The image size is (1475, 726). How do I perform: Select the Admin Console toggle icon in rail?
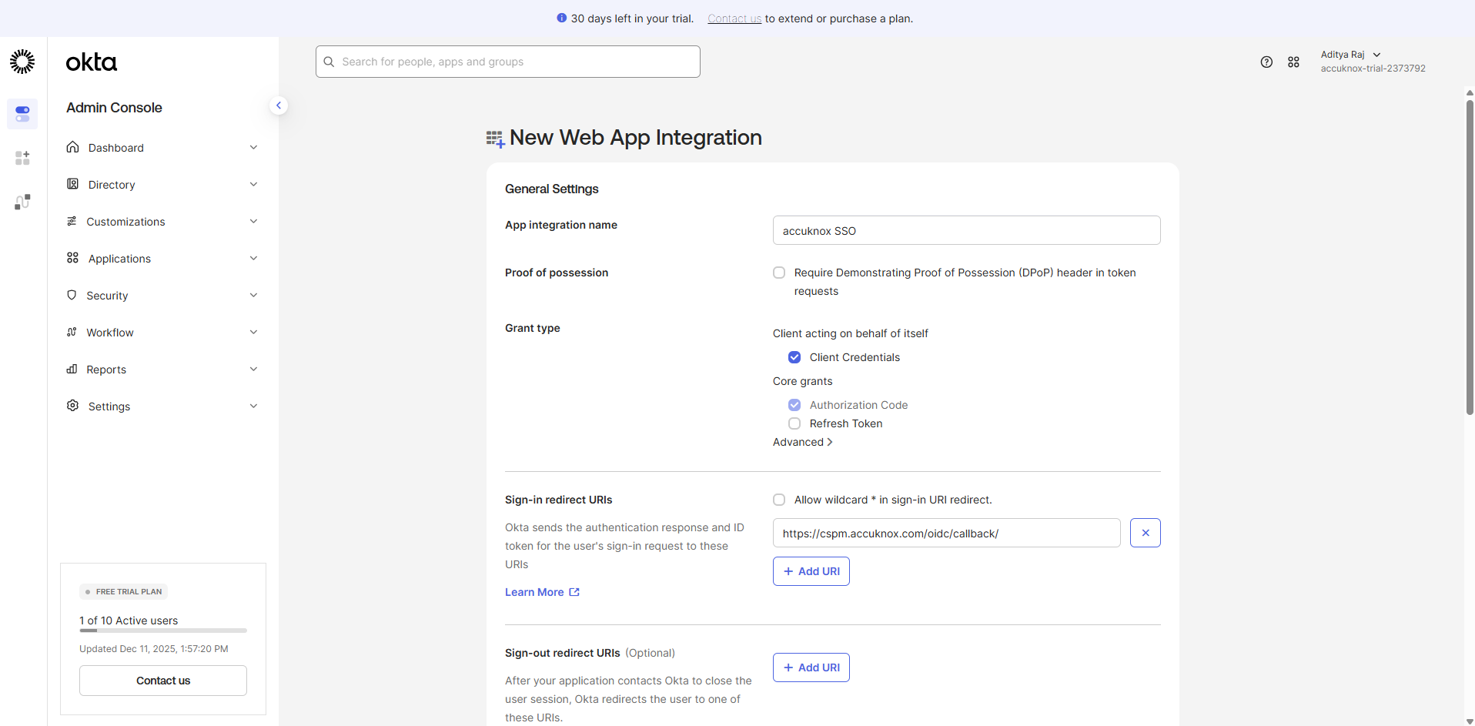tap(22, 114)
